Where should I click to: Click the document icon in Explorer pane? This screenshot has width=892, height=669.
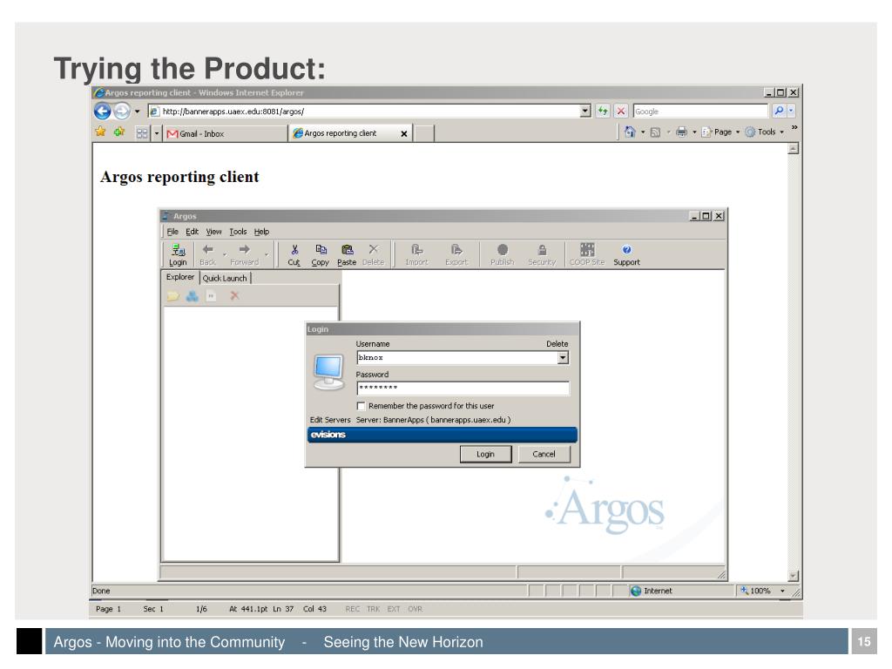[x=211, y=296]
